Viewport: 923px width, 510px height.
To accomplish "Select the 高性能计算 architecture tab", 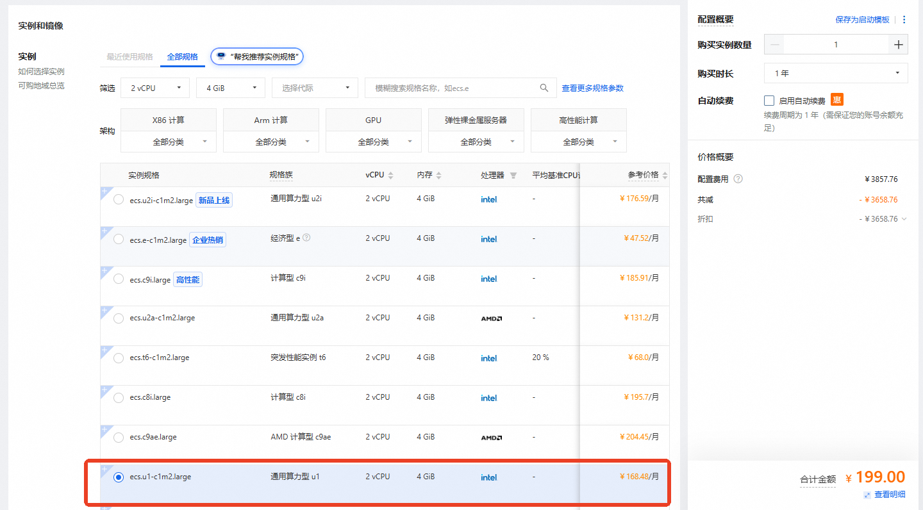I will 579,120.
